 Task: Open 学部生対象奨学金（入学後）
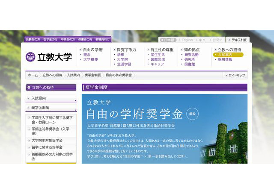(51, 131)
